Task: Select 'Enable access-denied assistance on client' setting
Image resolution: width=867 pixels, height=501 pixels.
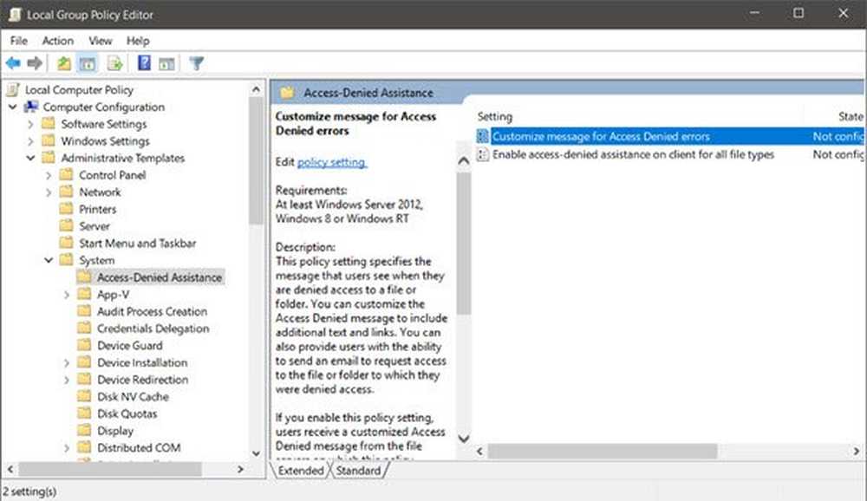Action: (x=633, y=154)
